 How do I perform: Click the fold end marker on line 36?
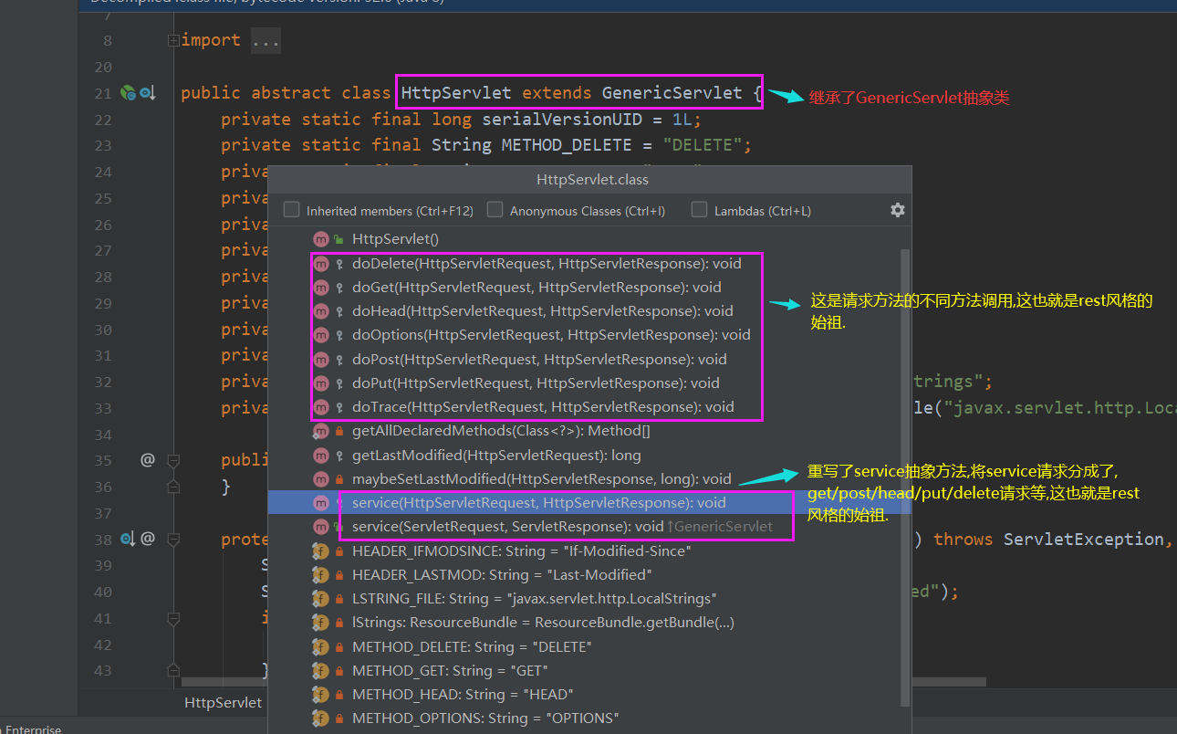(x=173, y=487)
